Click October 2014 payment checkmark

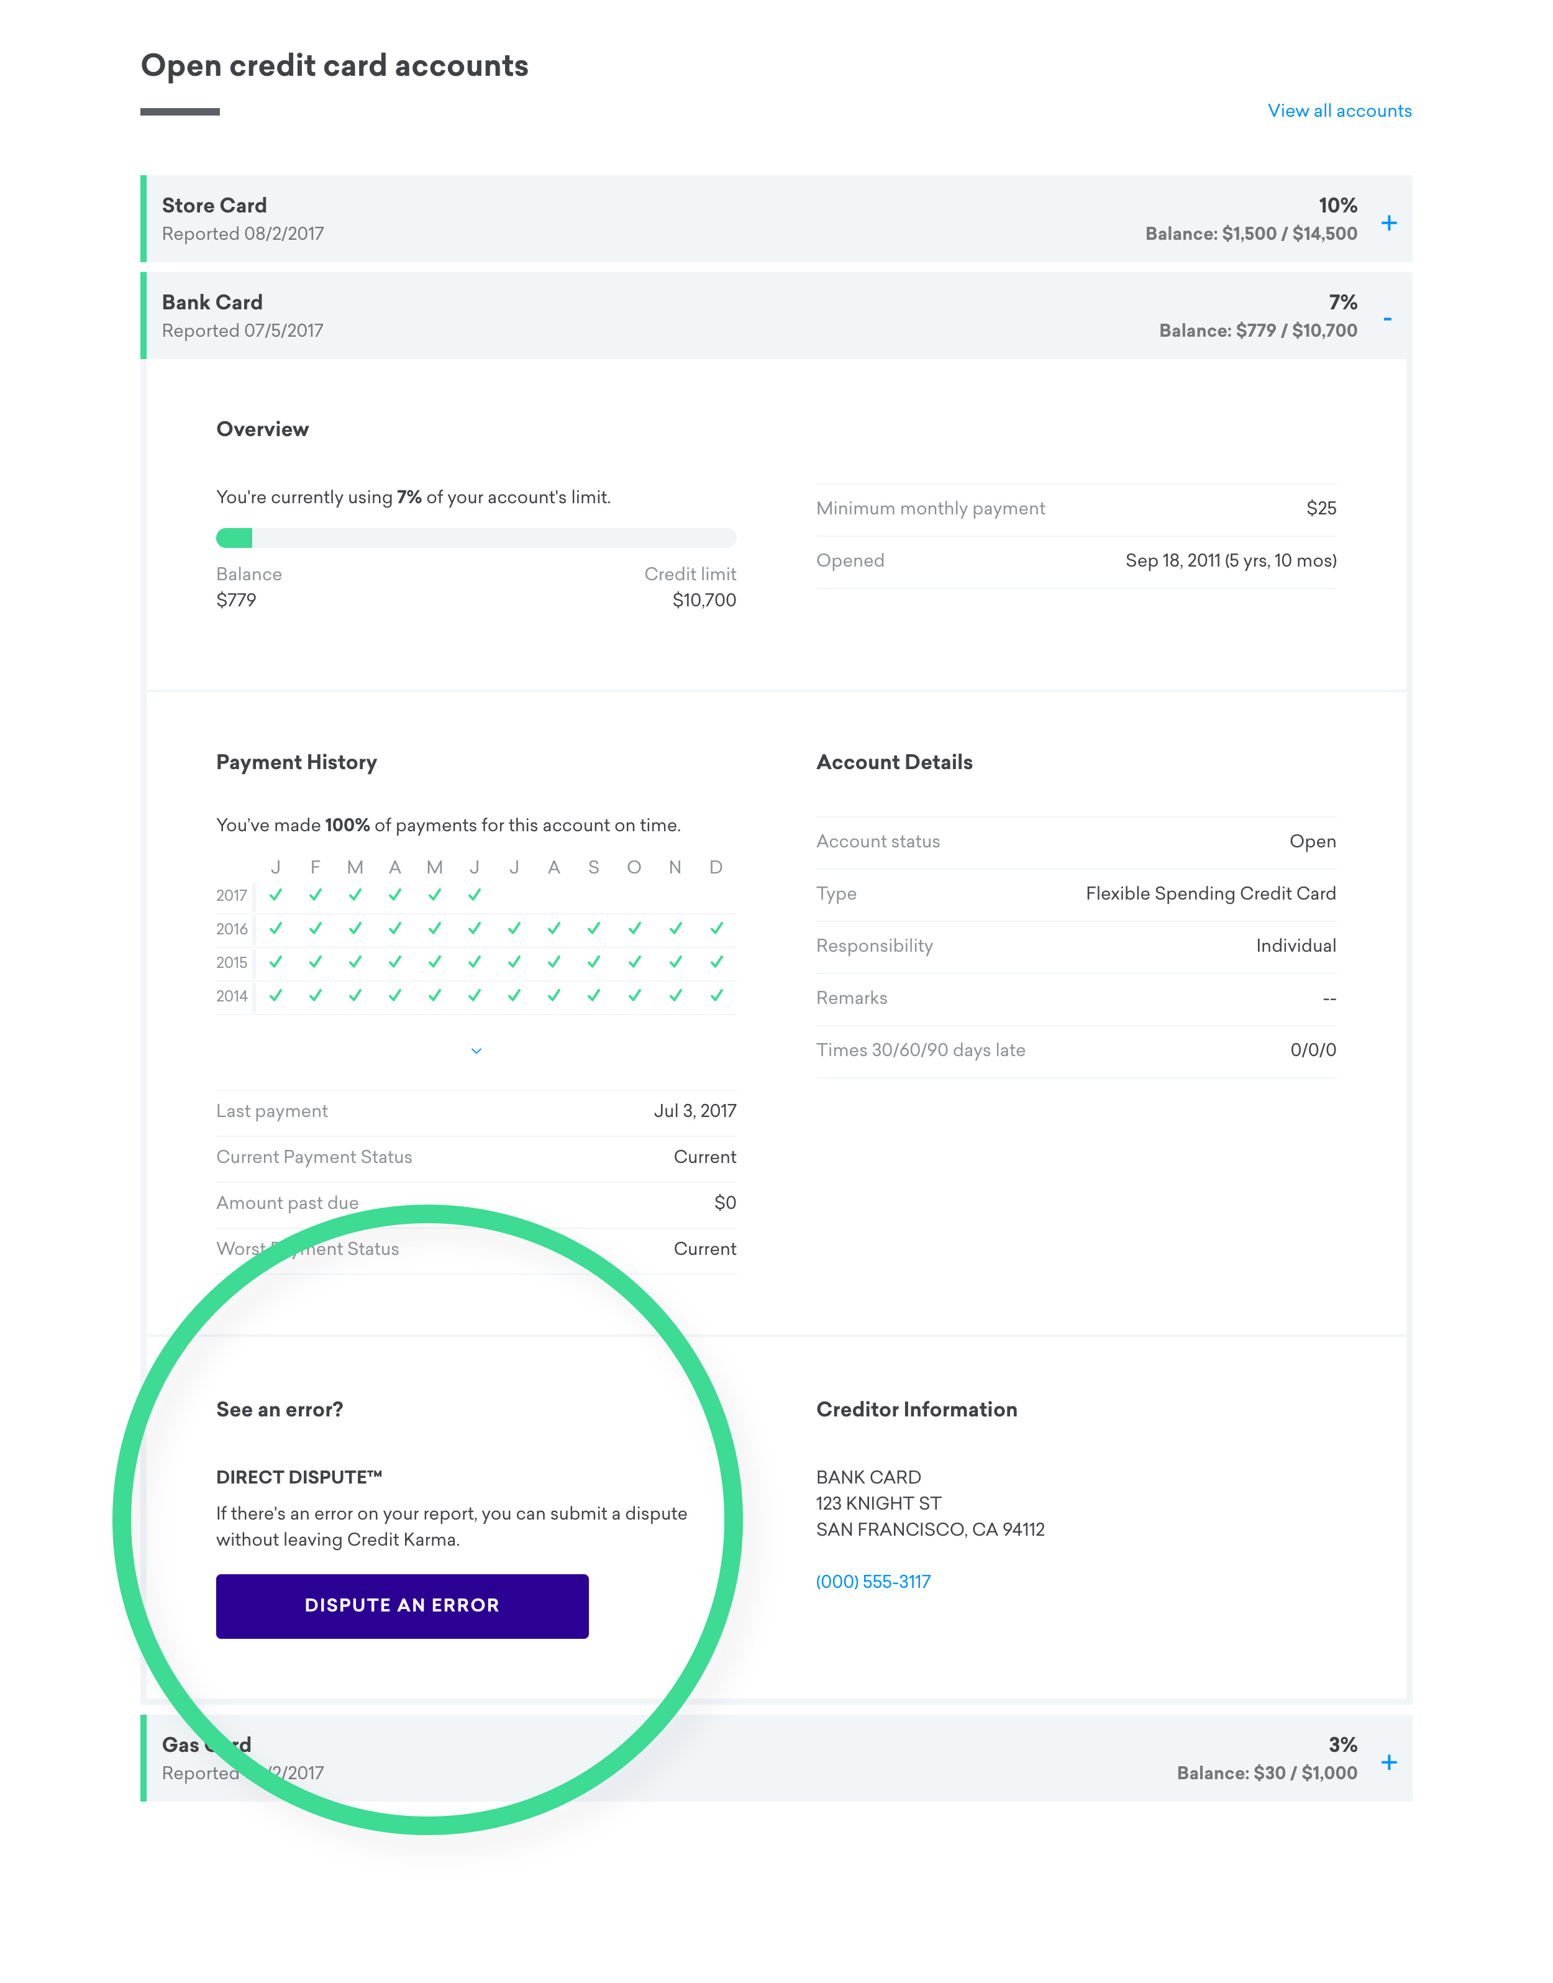click(635, 996)
